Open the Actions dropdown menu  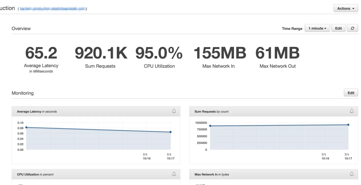[x=346, y=8]
